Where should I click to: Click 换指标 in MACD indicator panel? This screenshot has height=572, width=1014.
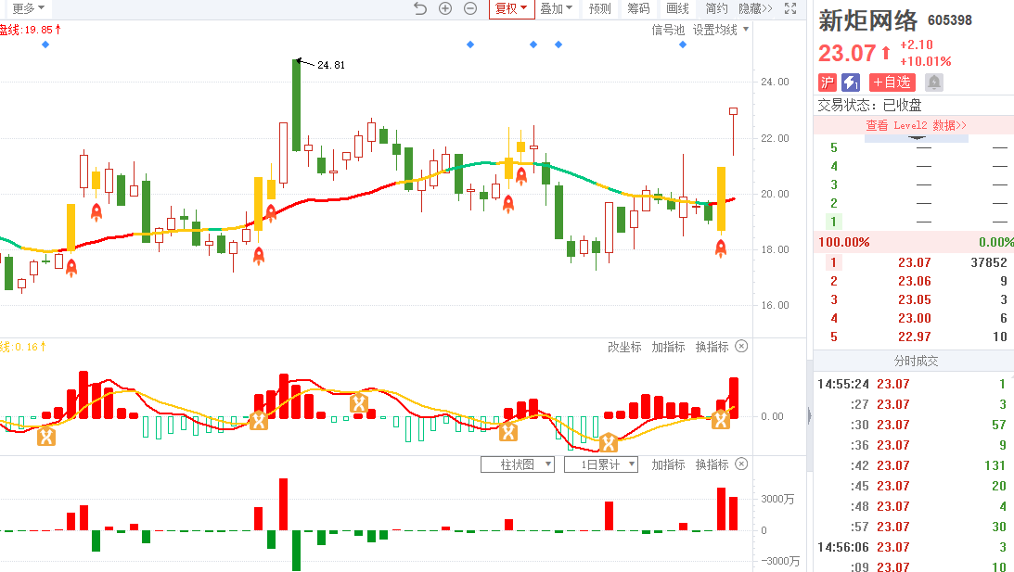coord(712,347)
